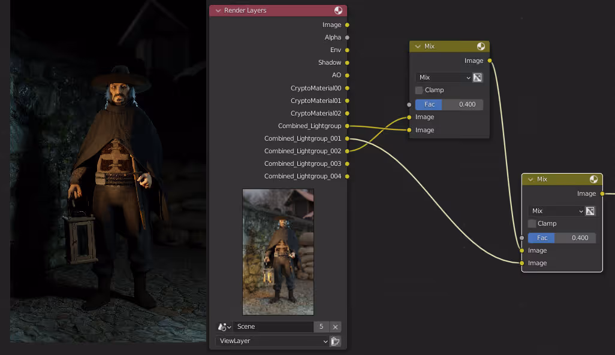Click the Env output socket
This screenshot has width=615, height=355.
pos(347,50)
